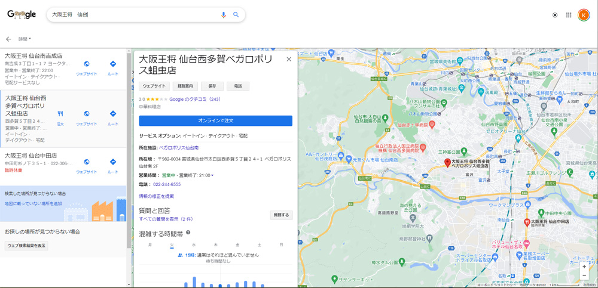Open the ベガロポリス仙台南 link
598x288 pixels.
click(178, 147)
